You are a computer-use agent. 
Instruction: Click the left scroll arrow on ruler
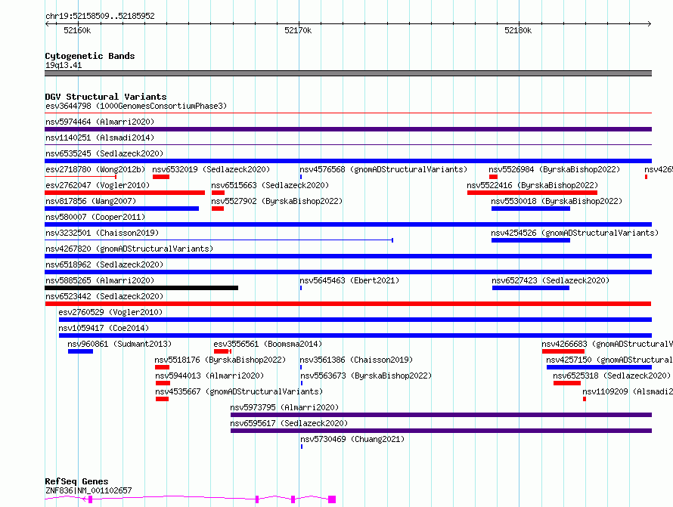coord(47,23)
